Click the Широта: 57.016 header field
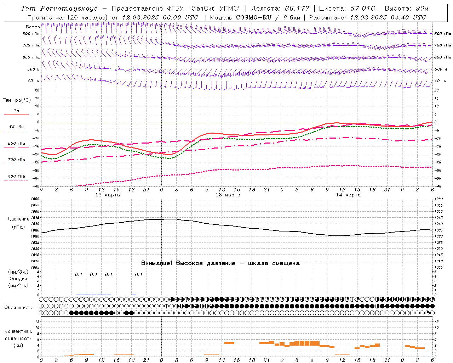The height and width of the screenshot is (363, 453). pos(347,9)
